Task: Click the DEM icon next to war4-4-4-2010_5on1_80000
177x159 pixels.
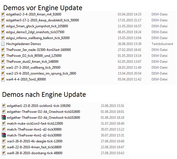Action: [x=3, y=79]
